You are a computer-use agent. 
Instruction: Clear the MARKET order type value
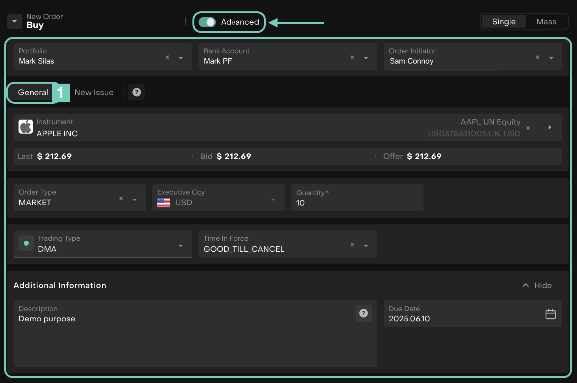pyautogui.click(x=121, y=199)
